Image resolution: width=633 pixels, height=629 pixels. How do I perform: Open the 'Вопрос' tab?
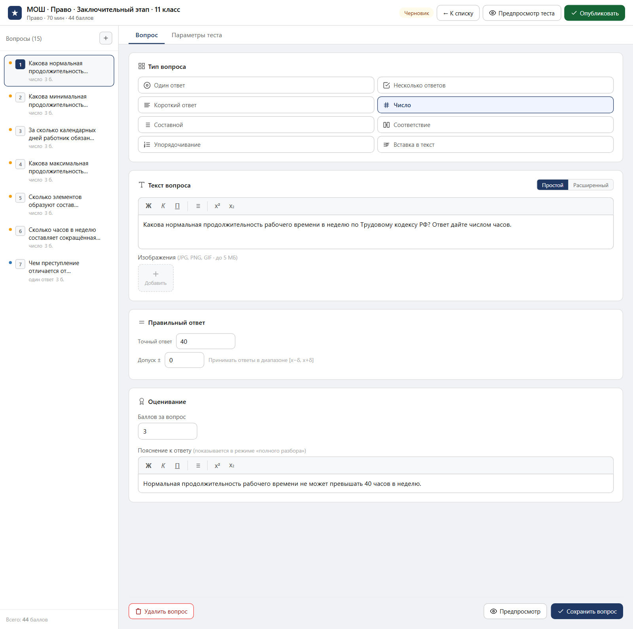click(x=147, y=35)
